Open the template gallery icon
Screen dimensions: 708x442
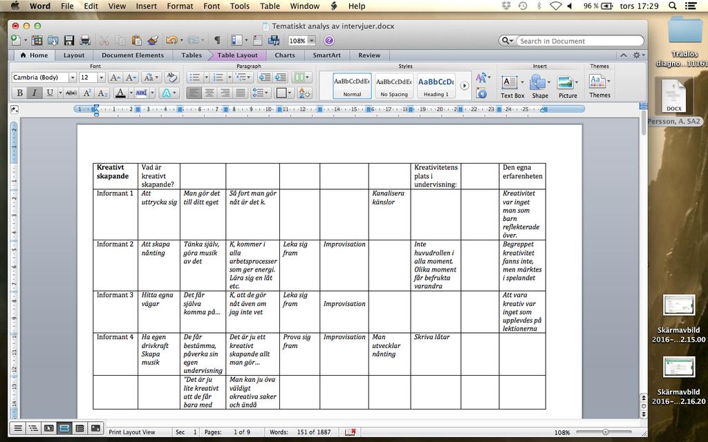point(37,41)
